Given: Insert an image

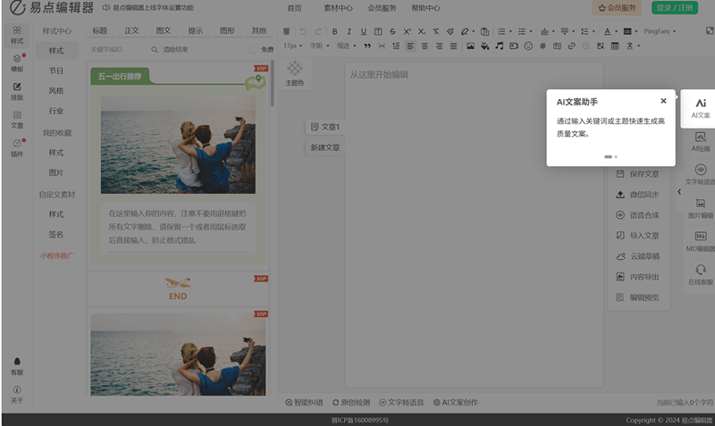Looking at the screenshot, I should tap(470, 46).
